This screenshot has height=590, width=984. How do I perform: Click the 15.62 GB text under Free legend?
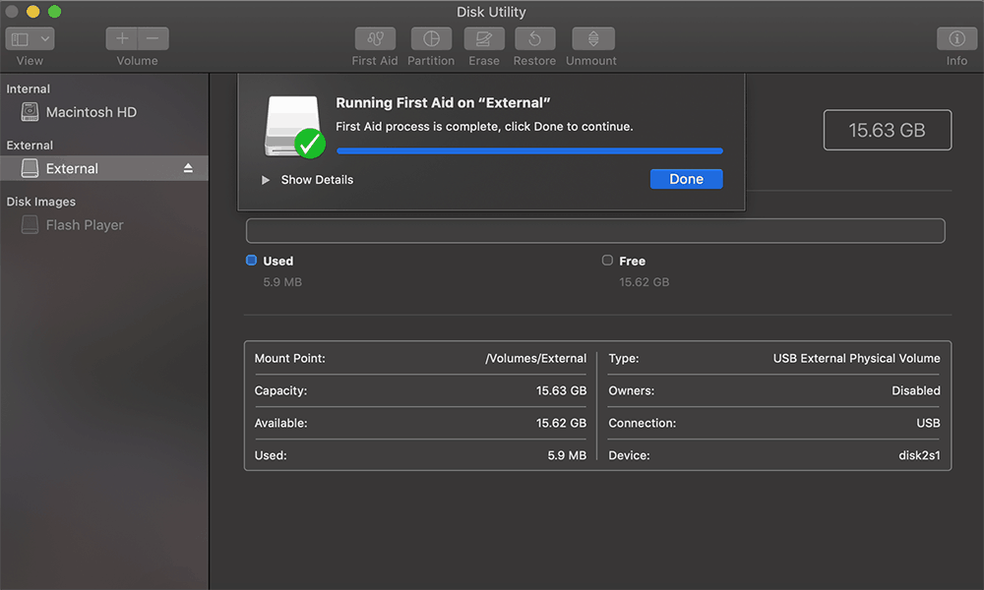click(x=644, y=282)
